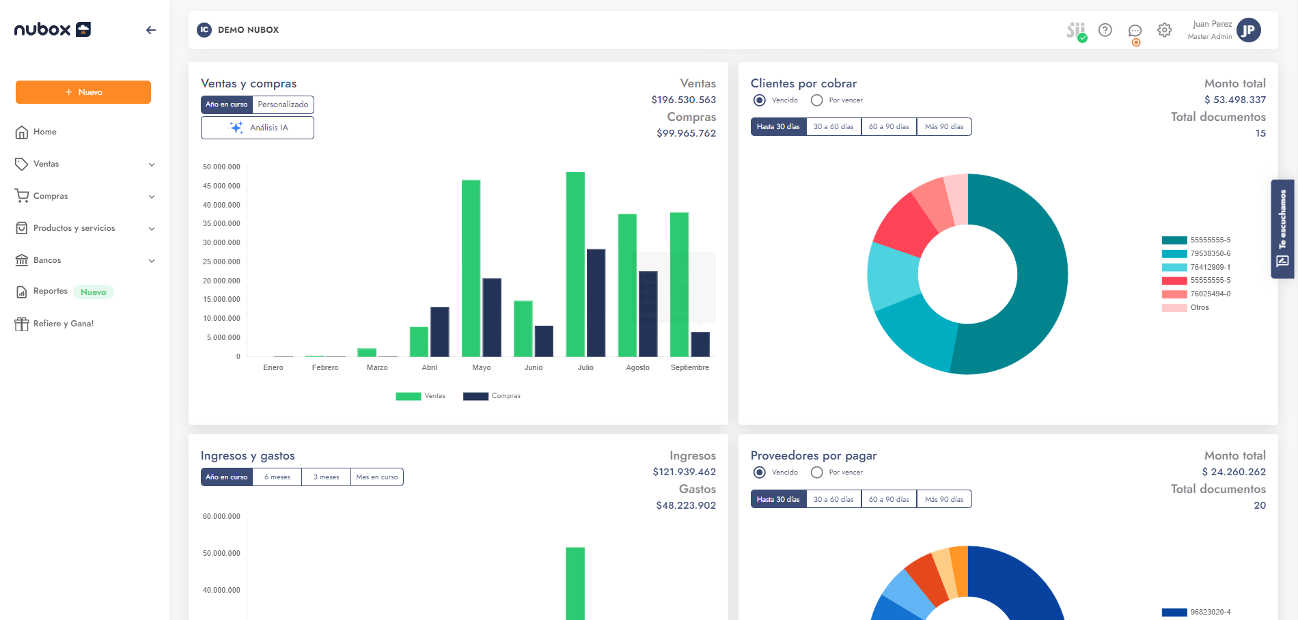Toggle Compras series in chart legend

point(492,396)
